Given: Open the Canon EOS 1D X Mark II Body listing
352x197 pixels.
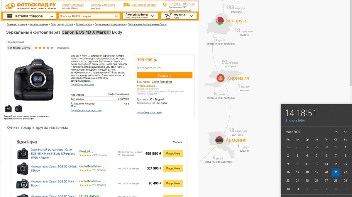Looking at the screenshot, I should 54,169.
